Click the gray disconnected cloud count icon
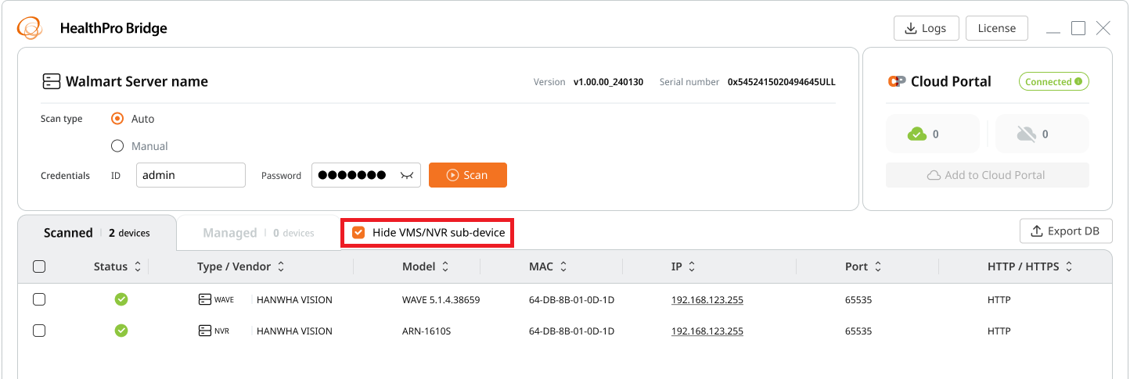The image size is (1130, 379). coord(1027,134)
